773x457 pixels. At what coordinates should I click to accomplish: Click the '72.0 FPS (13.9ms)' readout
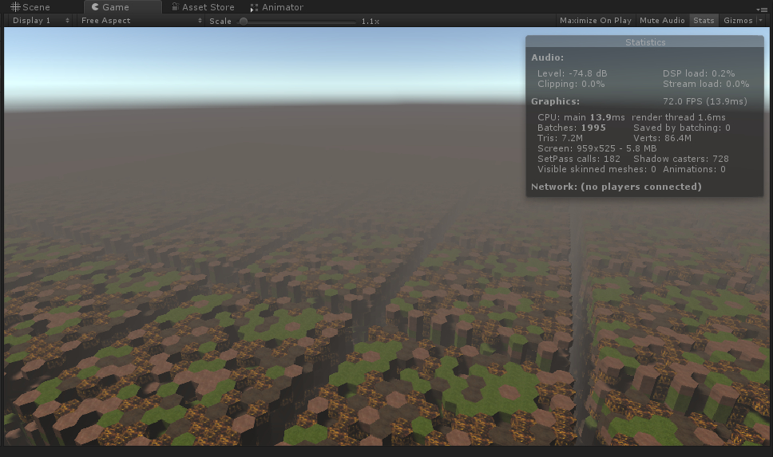(705, 101)
